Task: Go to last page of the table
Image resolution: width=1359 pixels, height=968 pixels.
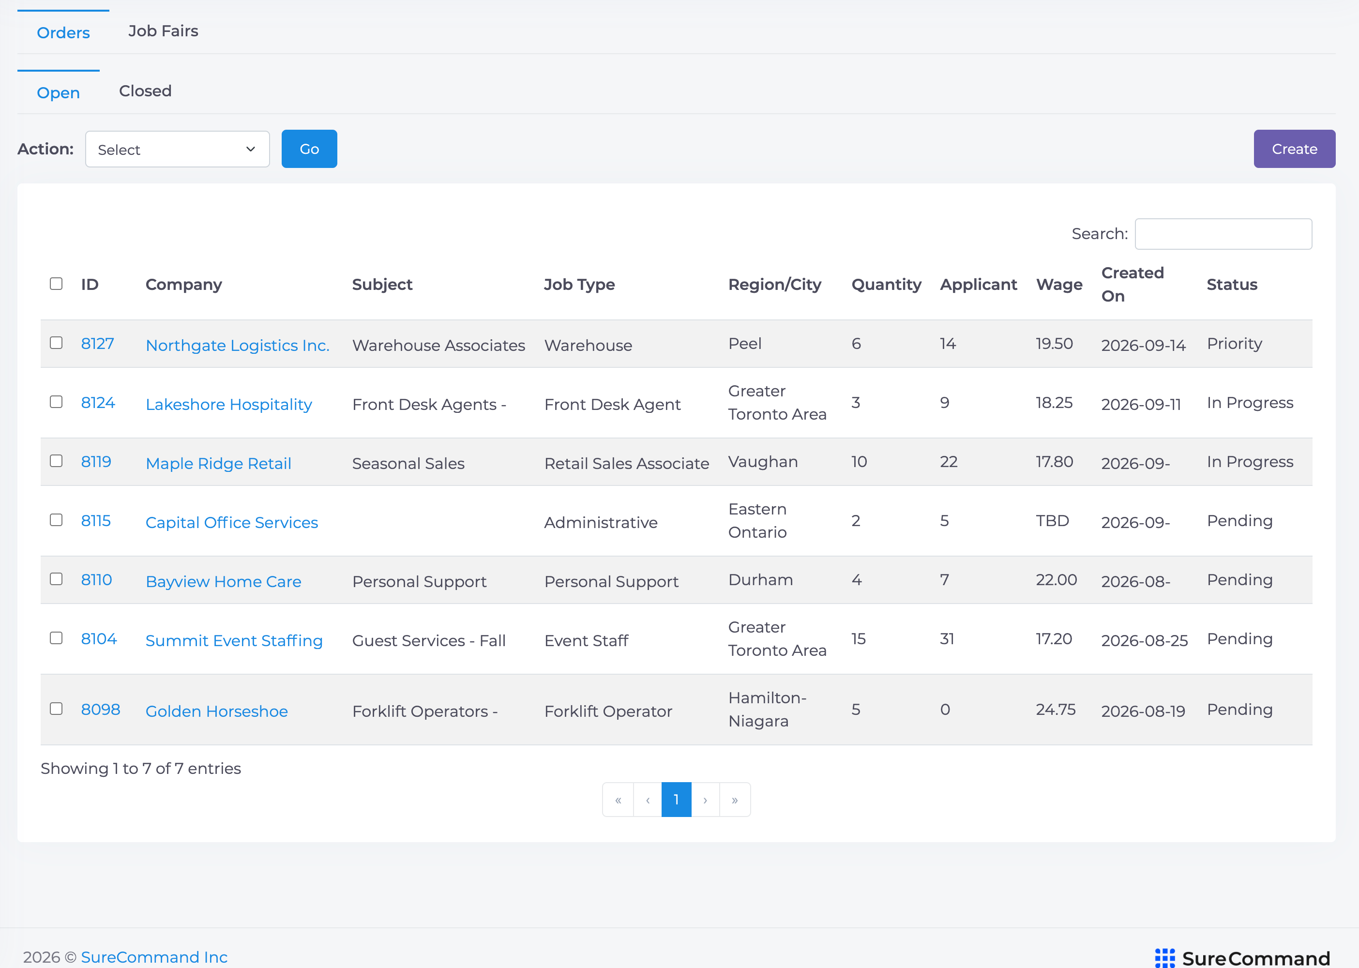Action: (x=735, y=799)
